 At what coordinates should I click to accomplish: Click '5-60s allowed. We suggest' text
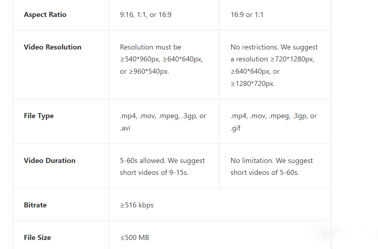click(162, 160)
